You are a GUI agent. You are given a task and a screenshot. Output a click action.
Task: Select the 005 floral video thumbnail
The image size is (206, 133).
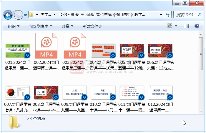[132, 51]
